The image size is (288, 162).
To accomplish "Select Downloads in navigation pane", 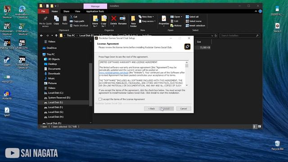I will (54, 74).
